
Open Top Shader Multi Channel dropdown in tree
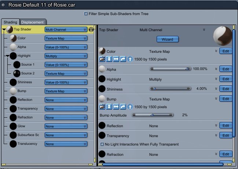[x=66, y=30]
